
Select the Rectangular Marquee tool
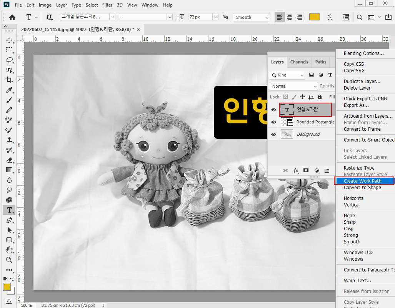9,50
